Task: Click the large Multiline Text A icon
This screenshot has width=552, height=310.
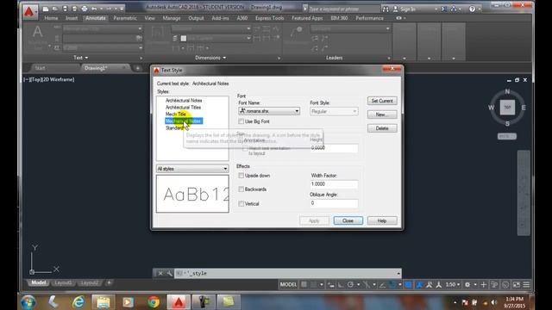Action: tap(37, 33)
